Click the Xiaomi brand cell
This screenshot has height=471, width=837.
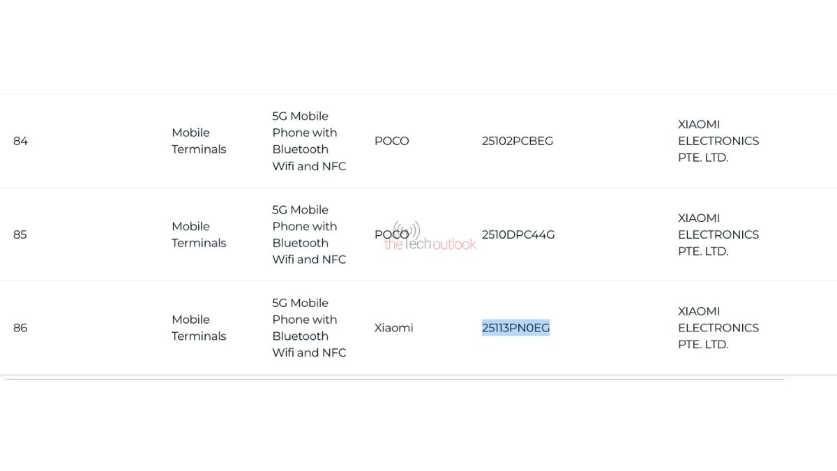click(393, 328)
